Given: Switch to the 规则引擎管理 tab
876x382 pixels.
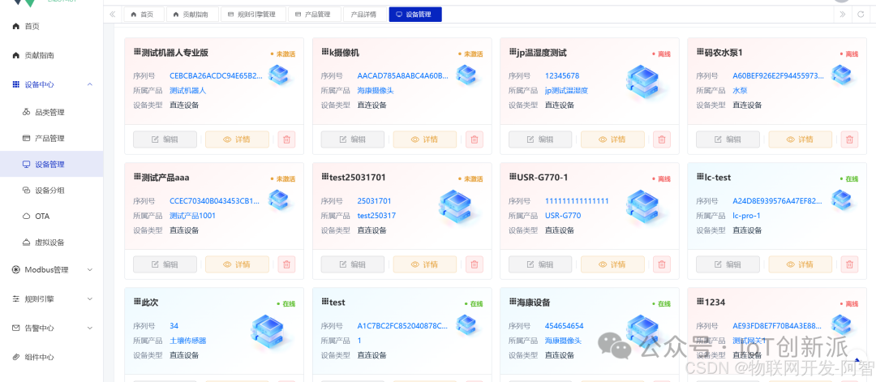Looking at the screenshot, I should point(252,15).
